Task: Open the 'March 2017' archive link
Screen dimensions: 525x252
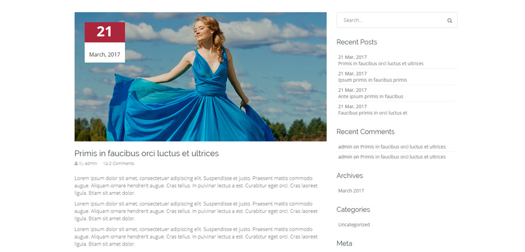Action: click(351, 191)
